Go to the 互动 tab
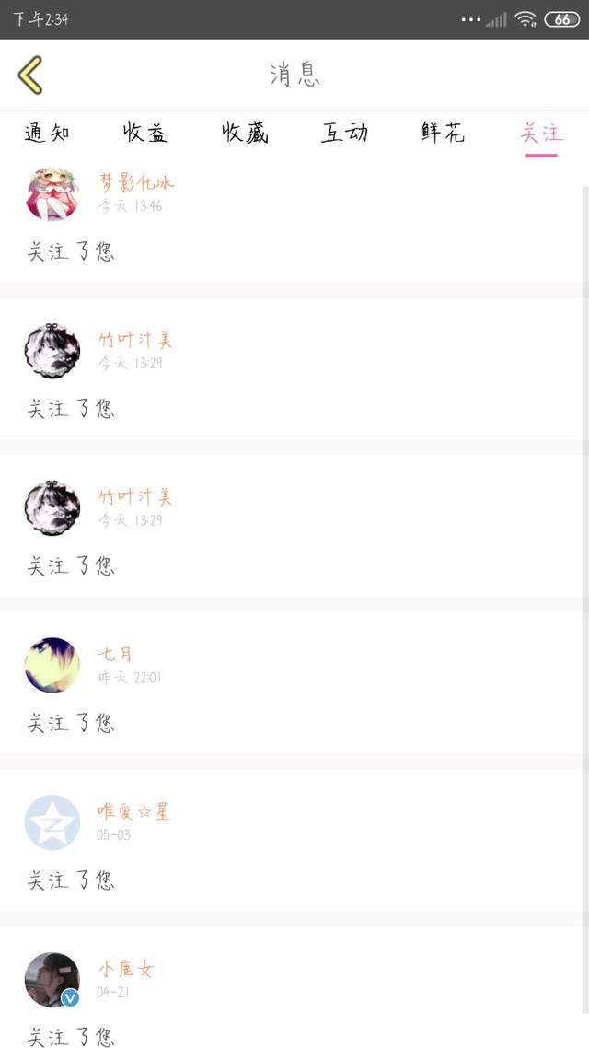The height and width of the screenshot is (1048, 589). (x=344, y=134)
